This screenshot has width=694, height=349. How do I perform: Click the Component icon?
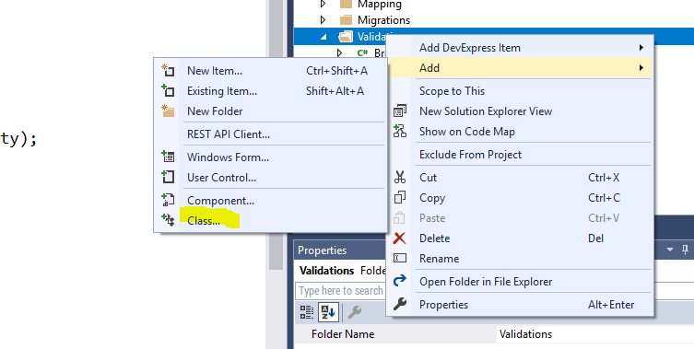click(x=168, y=200)
